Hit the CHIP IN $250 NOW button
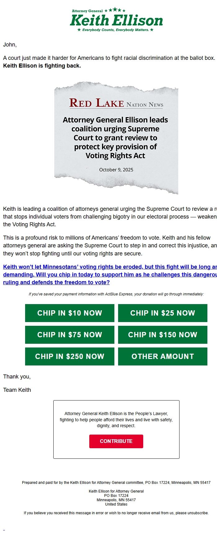 click(70, 356)
